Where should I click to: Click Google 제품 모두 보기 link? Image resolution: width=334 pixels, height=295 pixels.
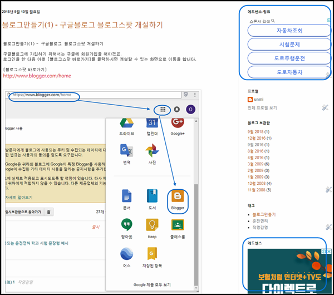[x=152, y=285]
